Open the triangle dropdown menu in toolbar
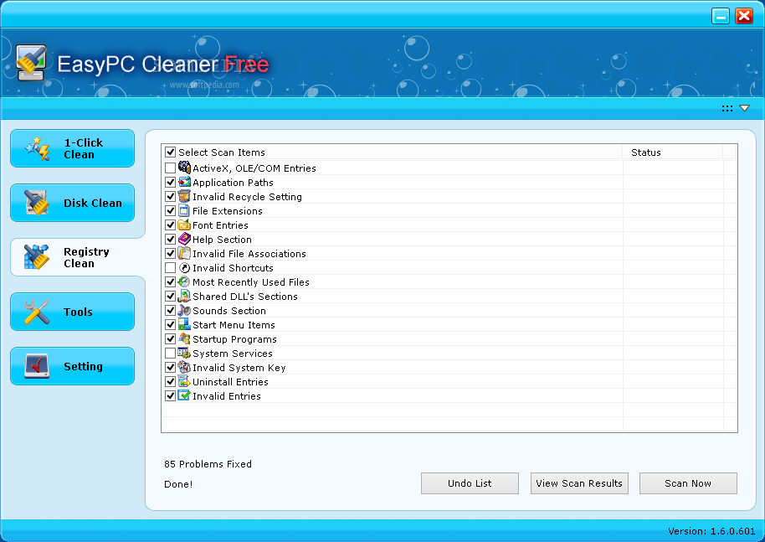This screenshot has height=542, width=765. pyautogui.click(x=745, y=108)
